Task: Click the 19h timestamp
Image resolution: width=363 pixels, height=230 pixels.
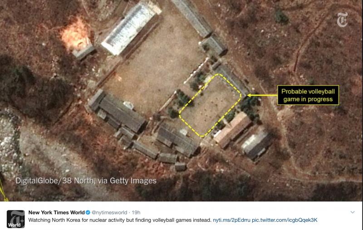Action: click(136, 212)
